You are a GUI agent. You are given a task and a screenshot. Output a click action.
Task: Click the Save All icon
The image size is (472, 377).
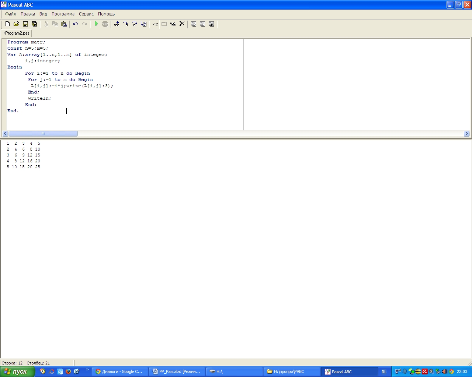[x=34, y=24]
